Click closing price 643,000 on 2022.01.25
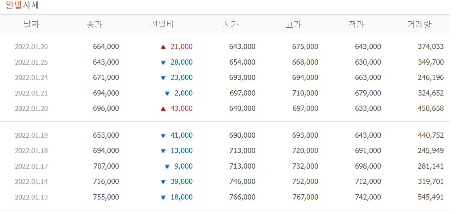Viewport: 461px width, 214px height. [x=106, y=62]
